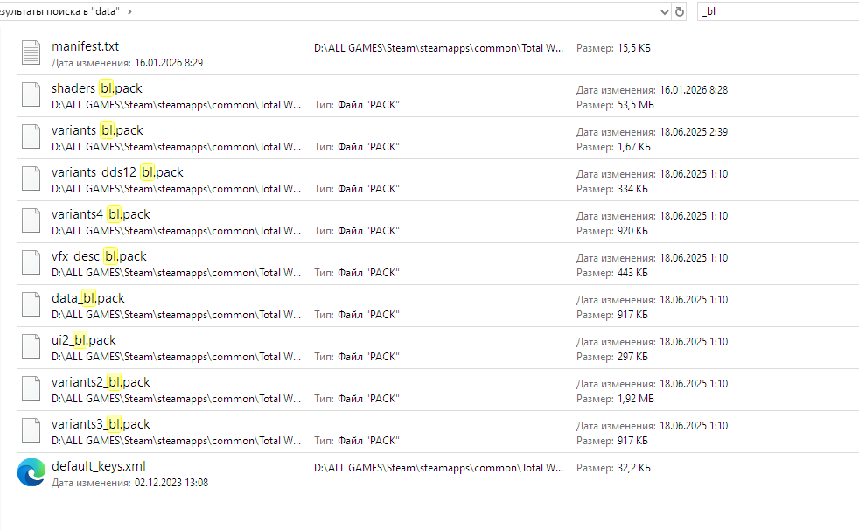Click the data_bl.pack file icon
The width and height of the screenshot is (859, 530).
click(x=31, y=304)
